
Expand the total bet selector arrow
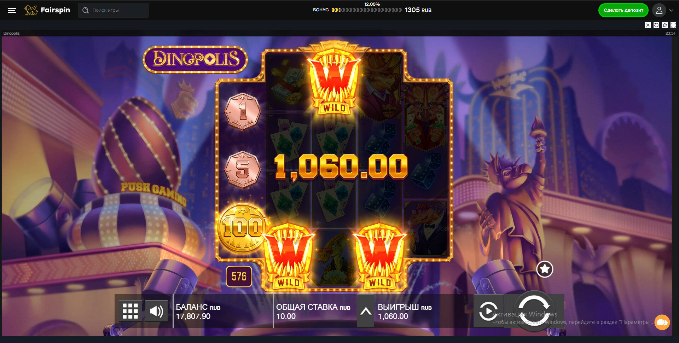pos(366,312)
